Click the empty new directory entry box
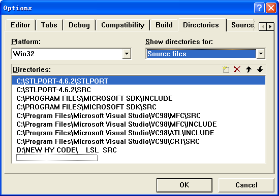The width and height of the screenshot is (279, 196). [57, 158]
